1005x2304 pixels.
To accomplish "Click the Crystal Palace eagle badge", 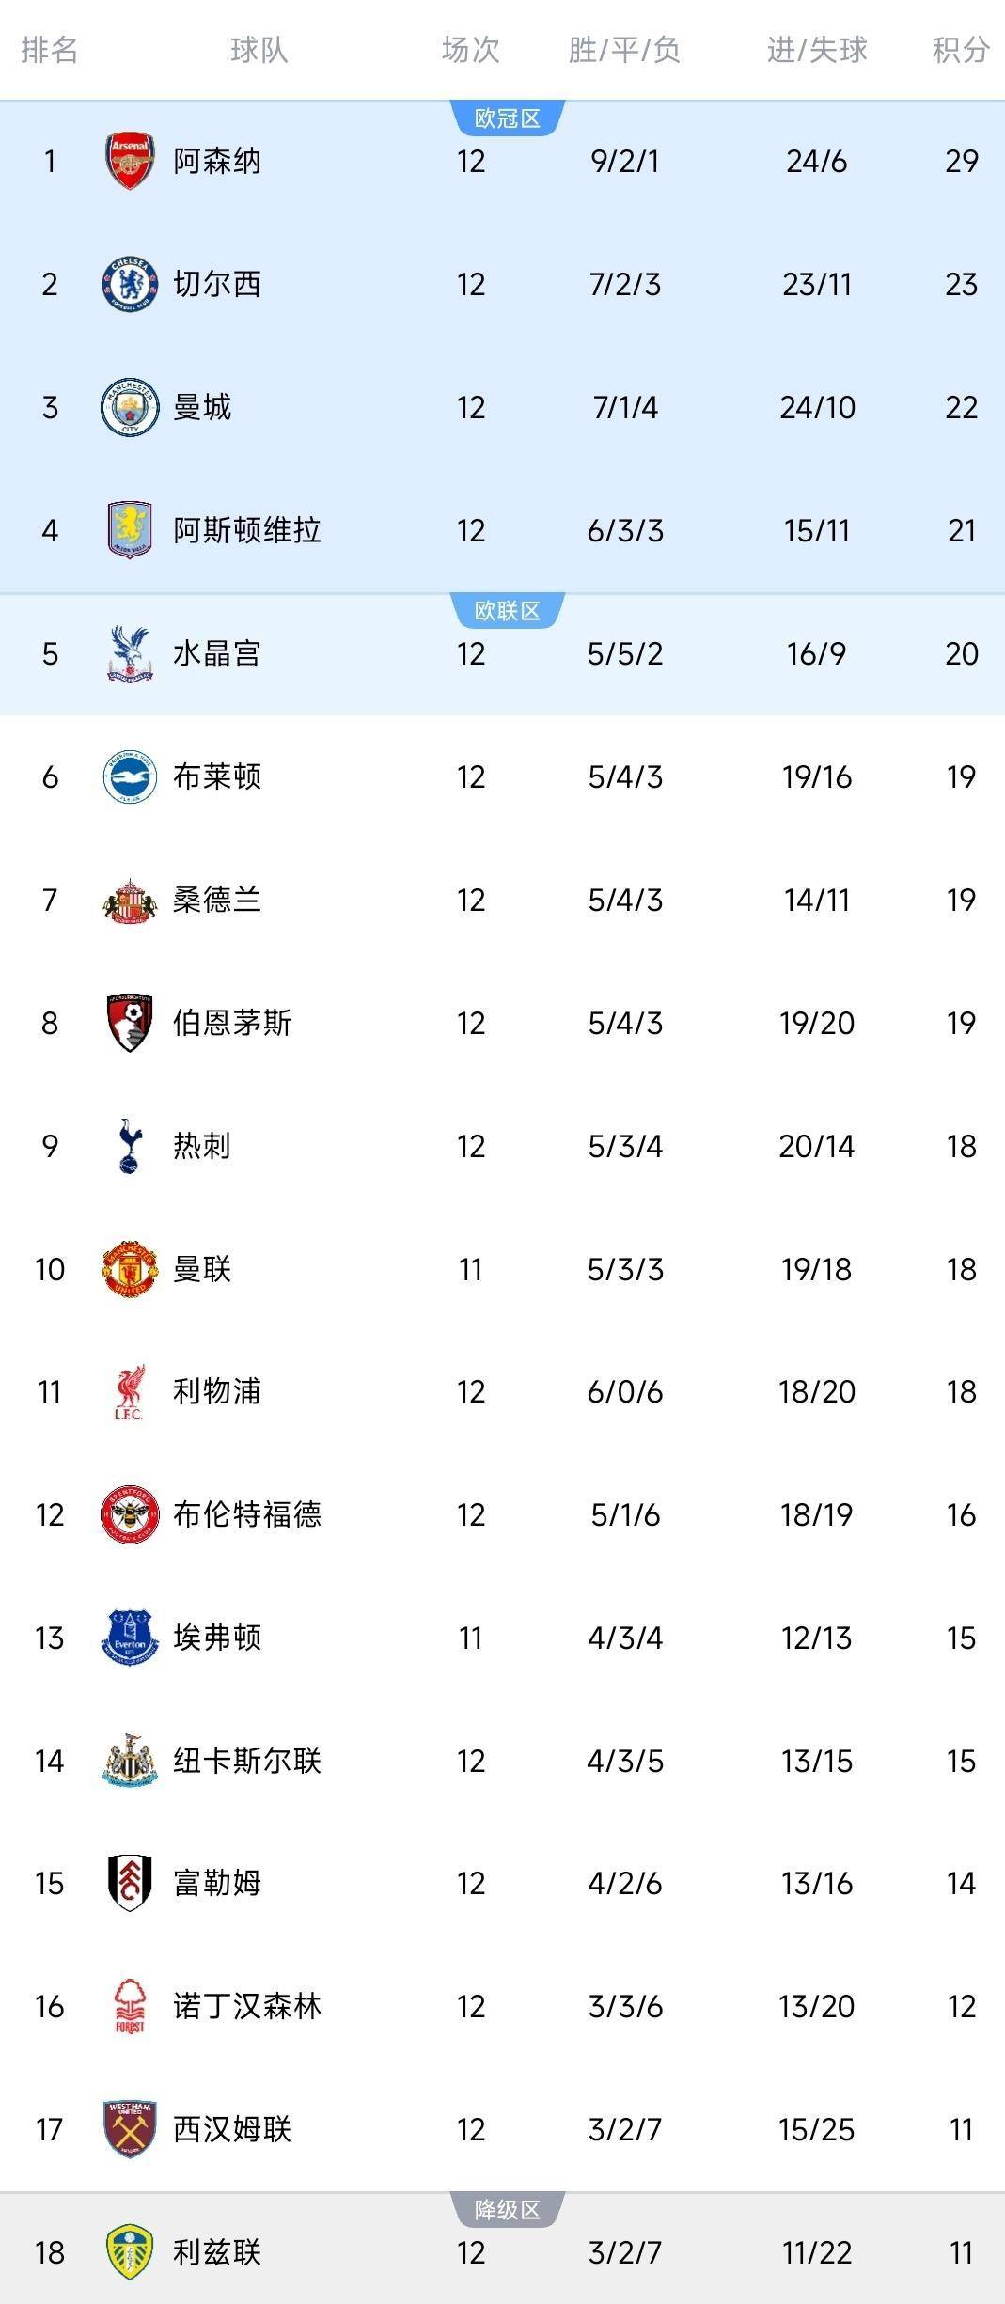I will pos(129,653).
